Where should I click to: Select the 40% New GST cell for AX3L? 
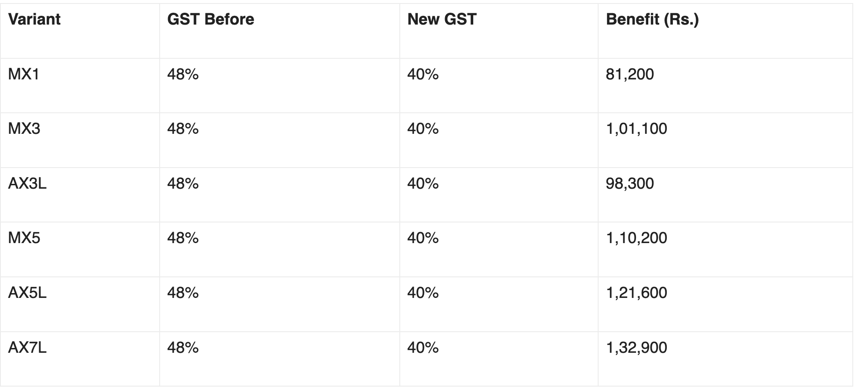point(423,183)
